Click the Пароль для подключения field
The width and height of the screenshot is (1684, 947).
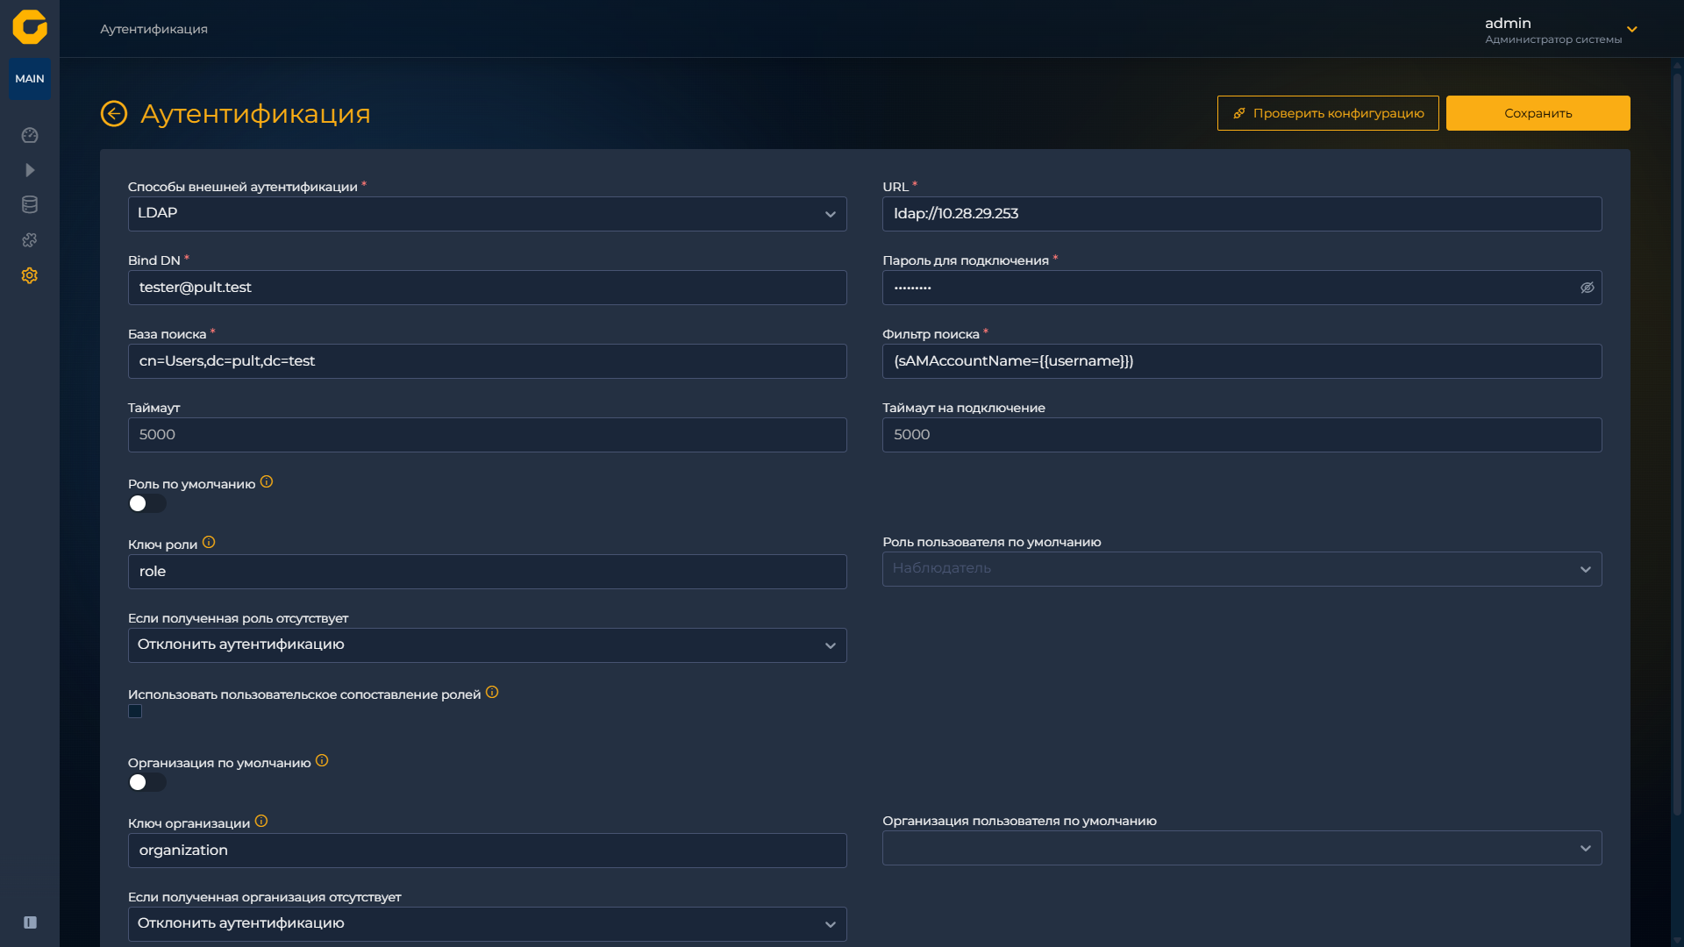point(1242,288)
